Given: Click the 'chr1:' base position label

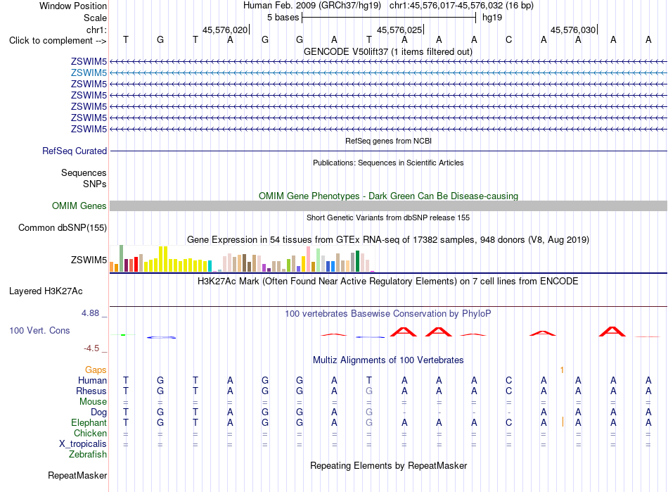Looking at the screenshot, I should [97, 30].
